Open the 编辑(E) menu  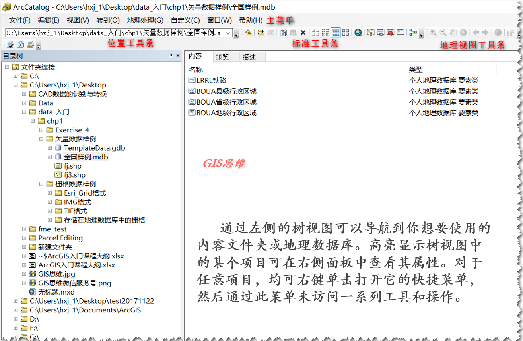click(49, 20)
